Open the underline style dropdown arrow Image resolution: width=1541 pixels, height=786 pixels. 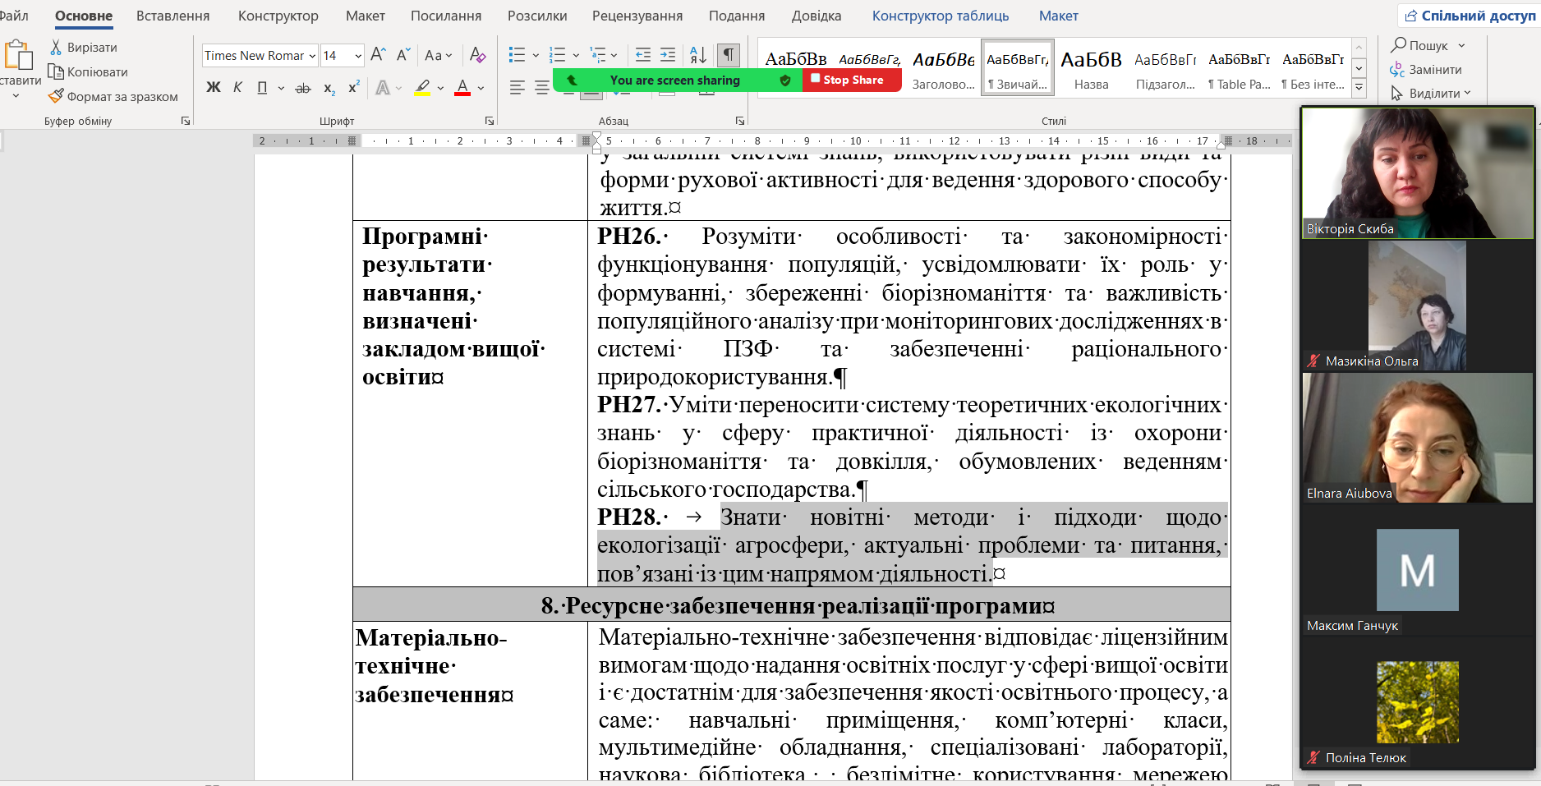click(283, 87)
